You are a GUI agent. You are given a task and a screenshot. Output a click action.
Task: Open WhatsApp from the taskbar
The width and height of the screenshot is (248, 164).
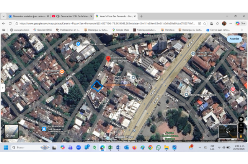158,148
